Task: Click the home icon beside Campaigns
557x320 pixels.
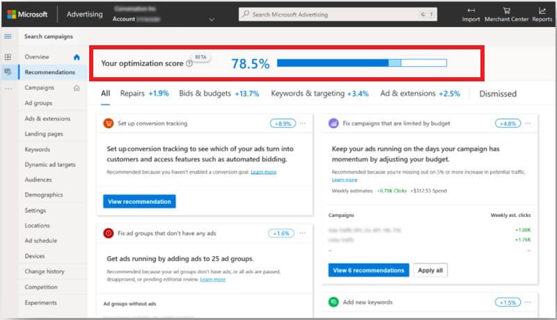Action: 77,88
